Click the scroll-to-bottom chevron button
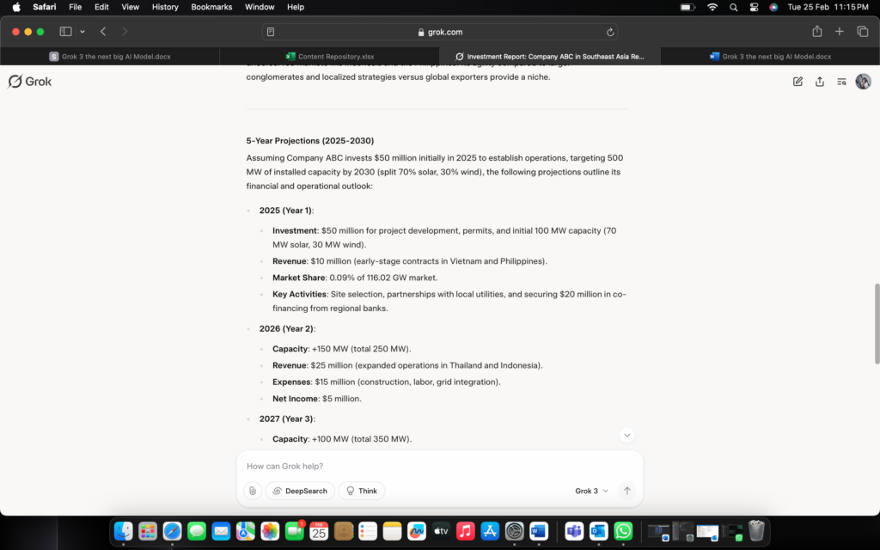This screenshot has width=880, height=550. tap(627, 436)
